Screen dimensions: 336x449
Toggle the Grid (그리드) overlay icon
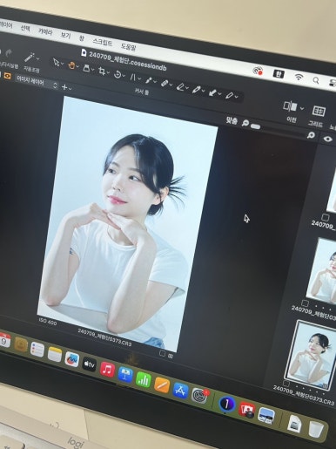[x=319, y=111]
